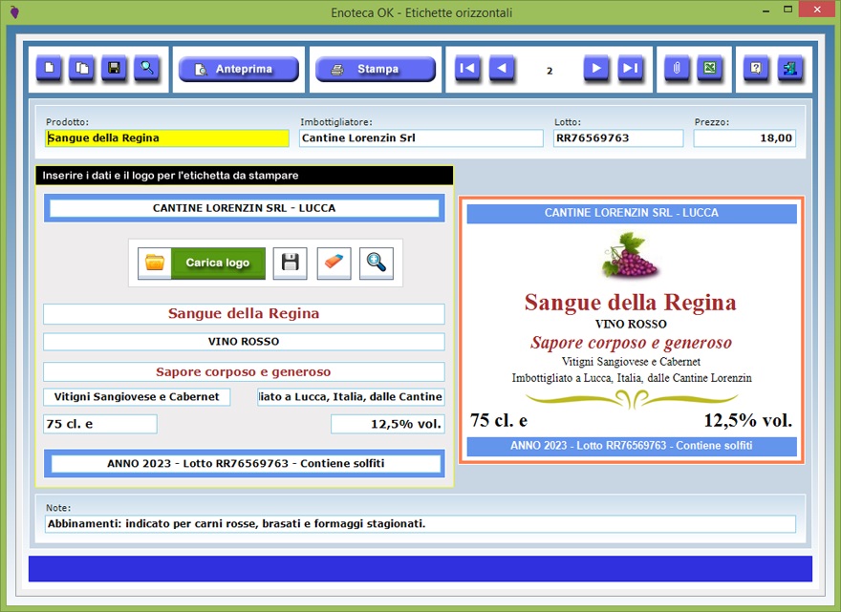Screen dimensions: 841x612
Task: Open the attachment paperclip icon
Action: click(x=677, y=69)
